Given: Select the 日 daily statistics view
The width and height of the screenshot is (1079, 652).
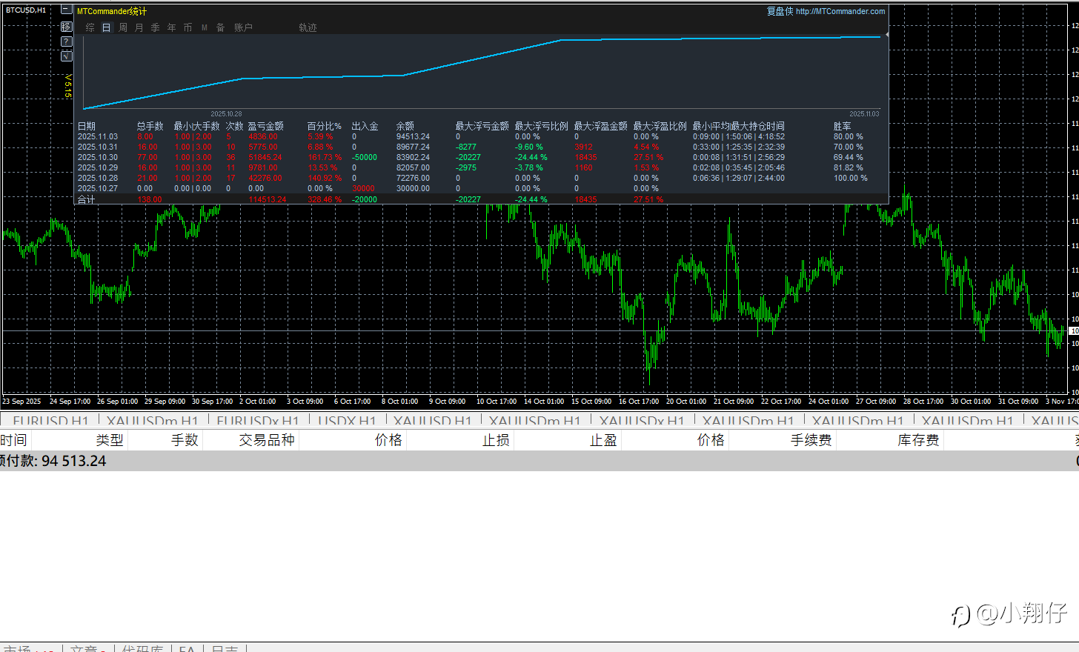Looking at the screenshot, I should coord(106,27).
